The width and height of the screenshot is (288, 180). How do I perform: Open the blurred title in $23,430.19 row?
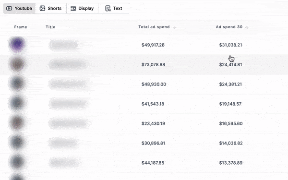click(68, 124)
